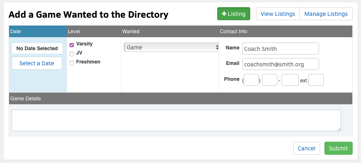Click the No Date Selected box
The image size is (361, 163).
37,48
